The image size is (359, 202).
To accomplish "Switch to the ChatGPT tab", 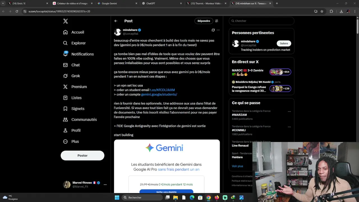I will [x=161, y=3].
